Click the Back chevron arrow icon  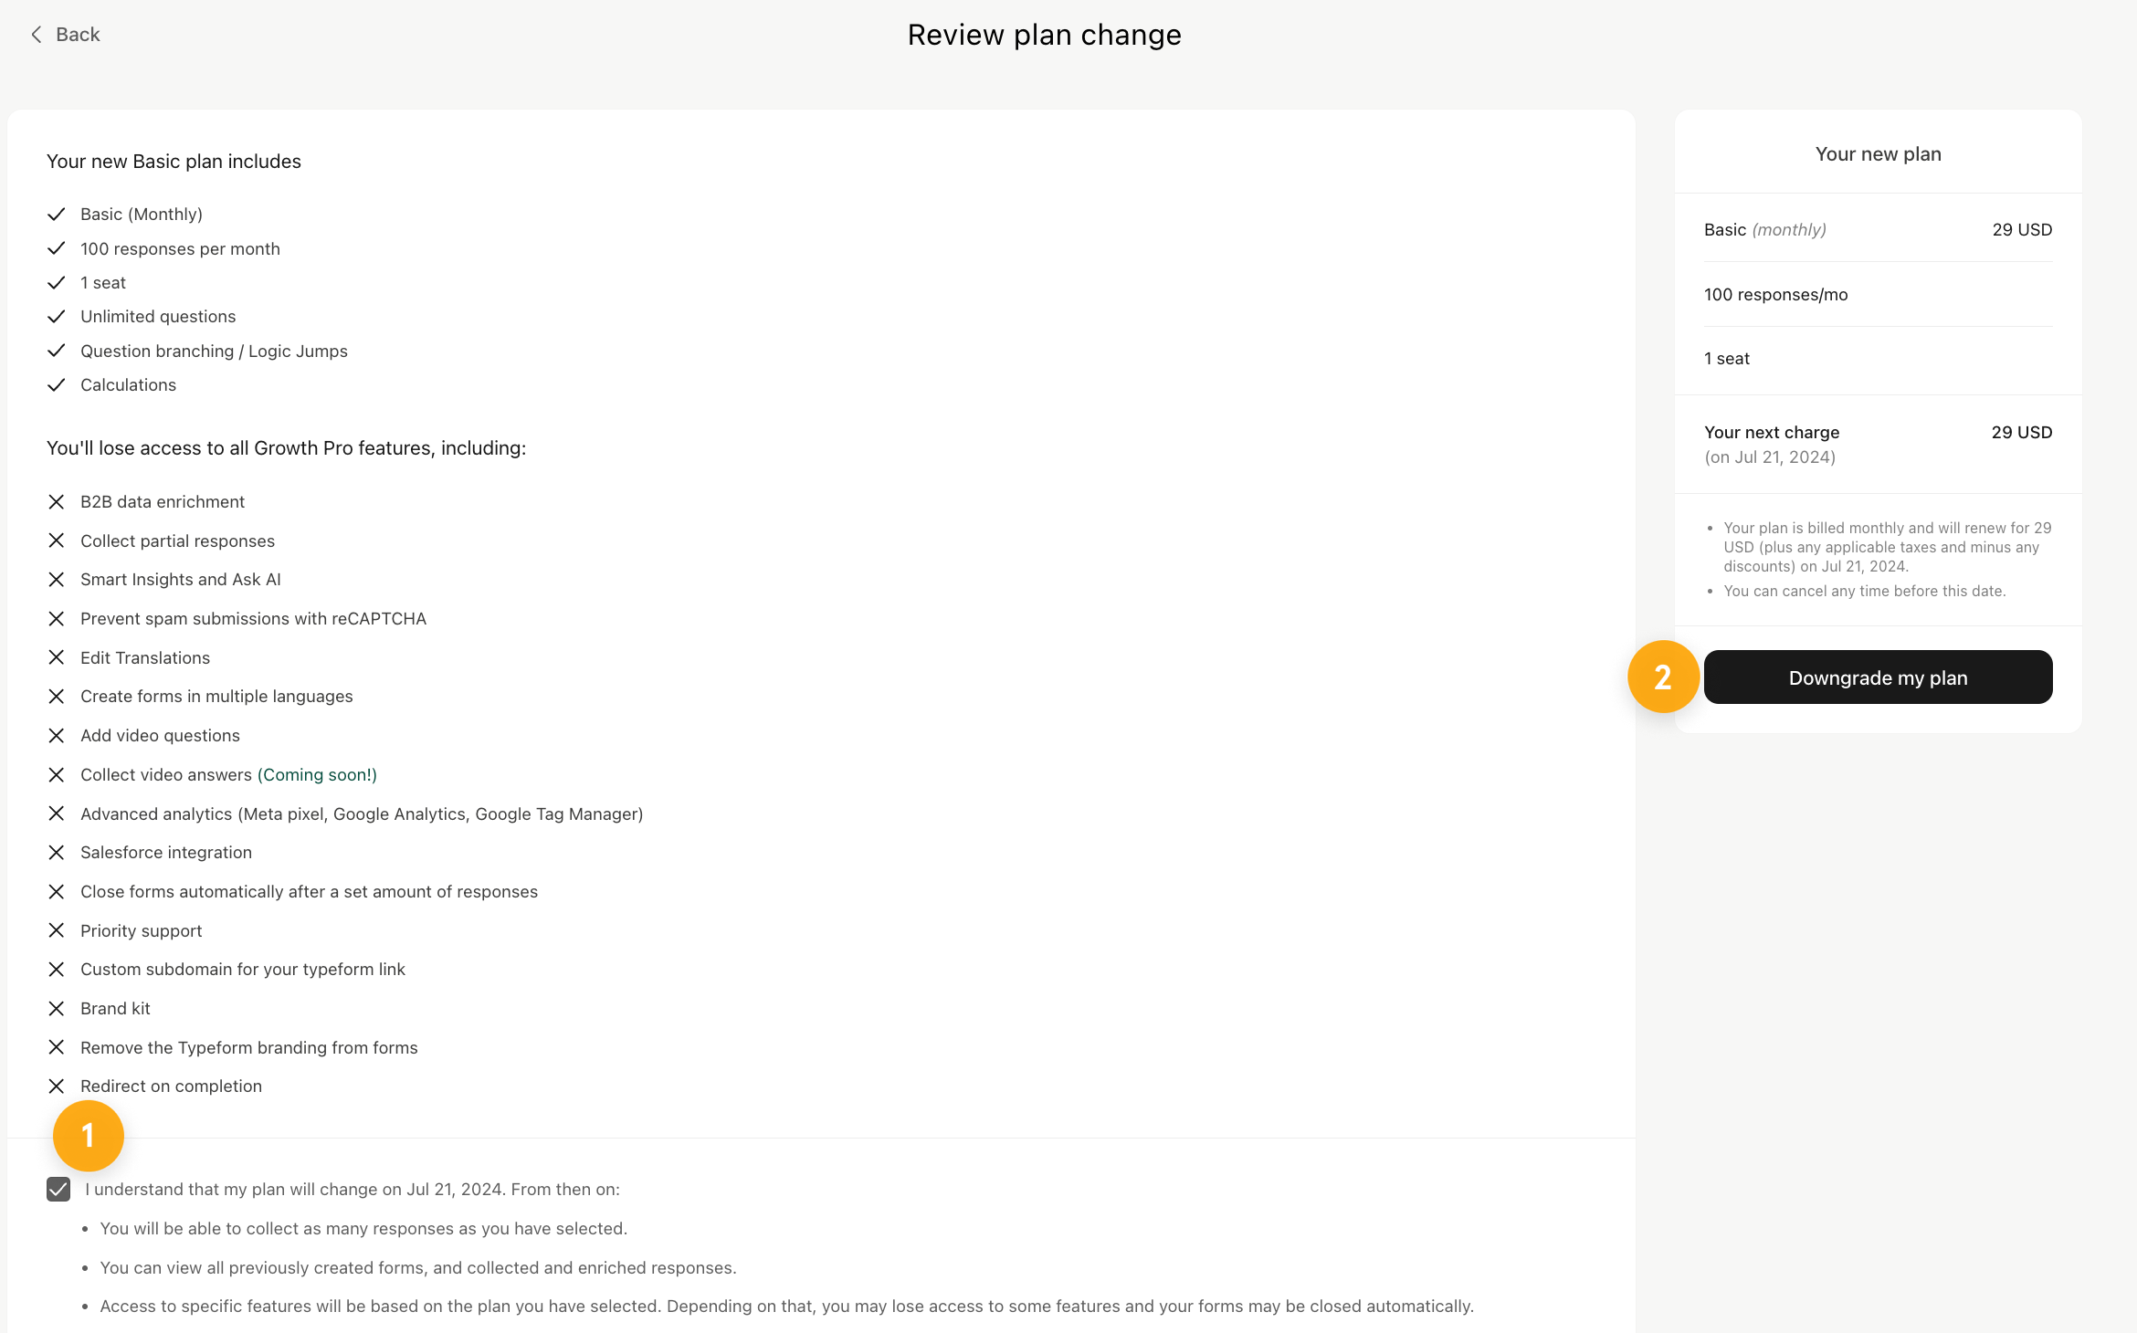pyautogui.click(x=37, y=35)
